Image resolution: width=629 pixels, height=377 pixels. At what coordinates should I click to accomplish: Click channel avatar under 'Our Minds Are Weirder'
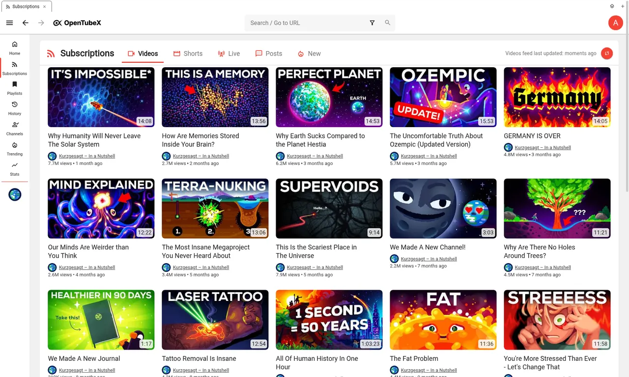pos(52,268)
